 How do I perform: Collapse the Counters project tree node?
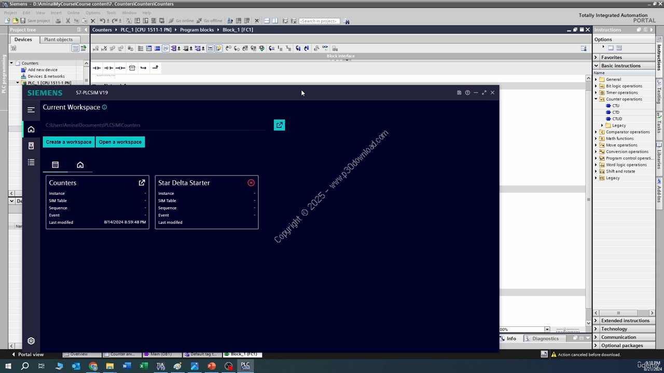[x=11, y=63]
